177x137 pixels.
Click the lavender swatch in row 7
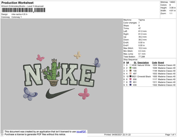click(130, 82)
